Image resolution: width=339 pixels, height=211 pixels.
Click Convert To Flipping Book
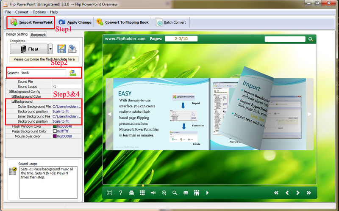(122, 22)
